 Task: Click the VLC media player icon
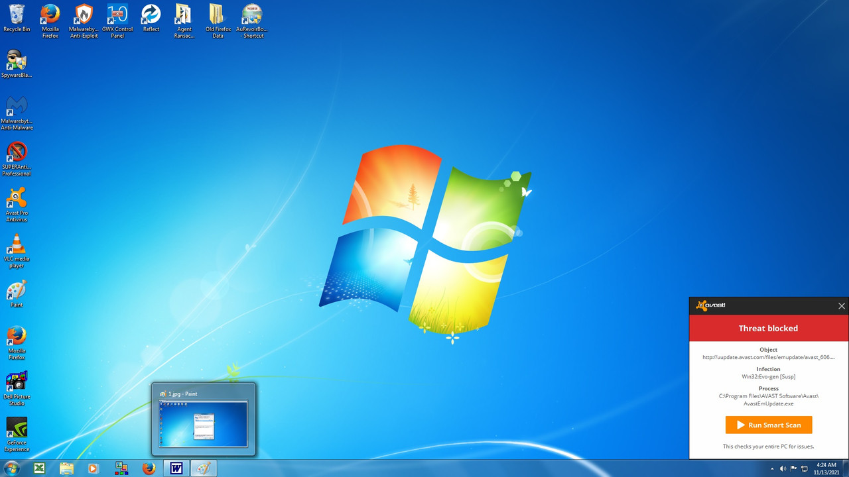tap(17, 251)
